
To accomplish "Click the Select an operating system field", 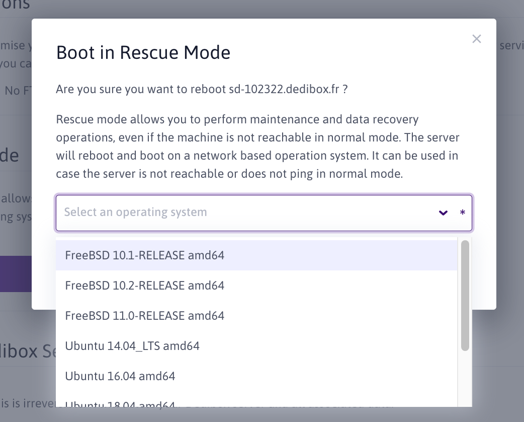I will 246,213.
